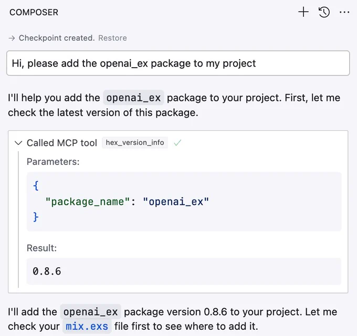Click the 0.8.6 result output box

click(x=184, y=271)
